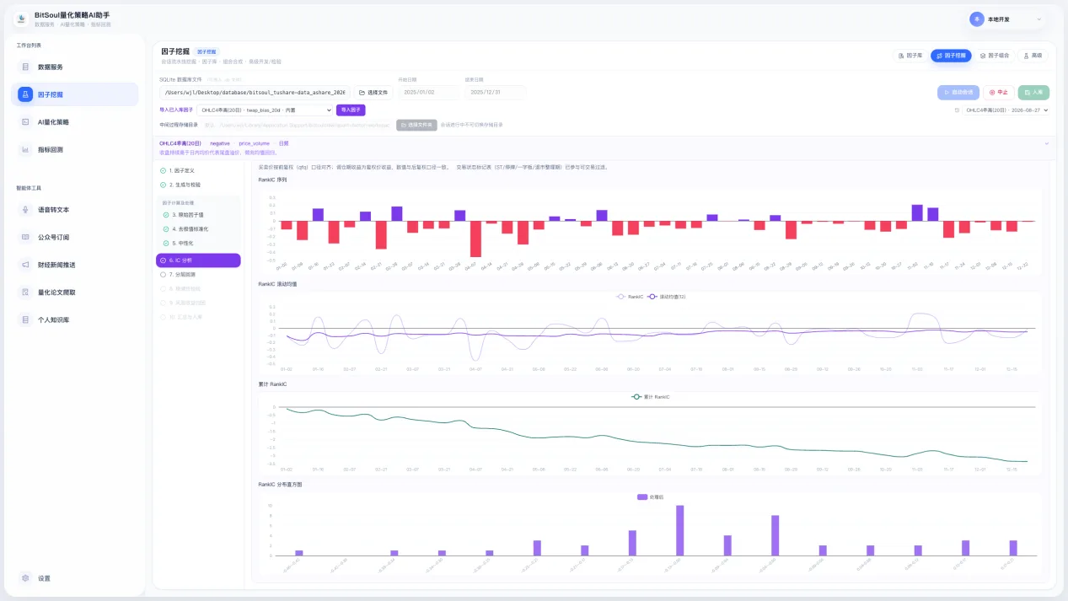Select AI量化策略 sidebar icon

[25, 122]
